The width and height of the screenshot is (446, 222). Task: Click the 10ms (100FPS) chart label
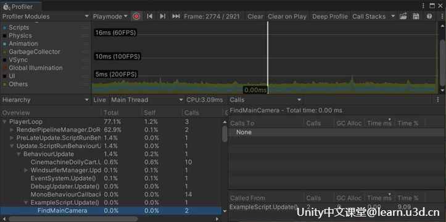tap(117, 57)
